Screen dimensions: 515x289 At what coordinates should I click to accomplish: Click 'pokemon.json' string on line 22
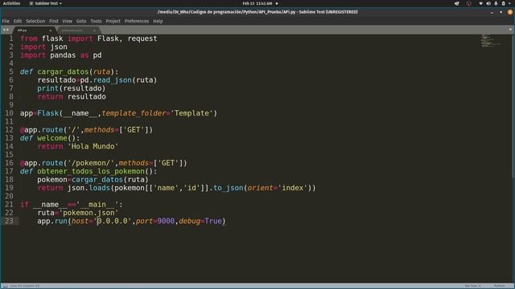pyautogui.click(x=89, y=213)
